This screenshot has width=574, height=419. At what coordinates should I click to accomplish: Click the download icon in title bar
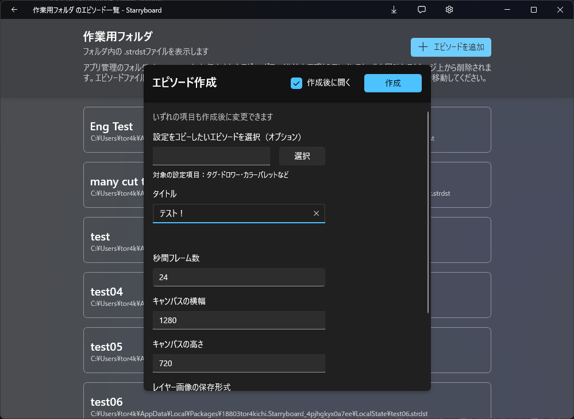pos(394,10)
